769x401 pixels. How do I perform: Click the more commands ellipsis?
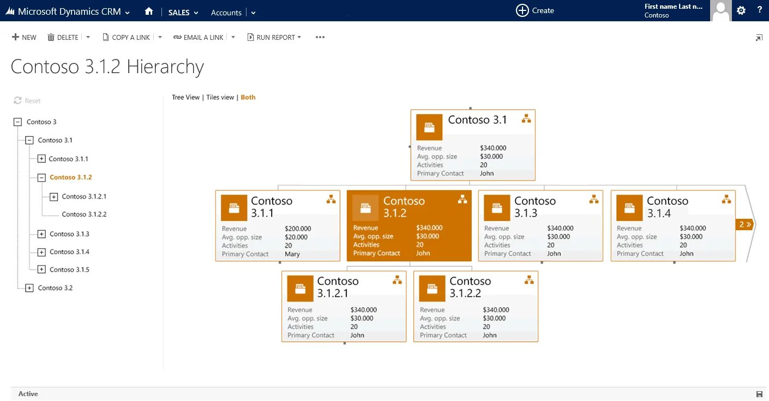pos(320,37)
